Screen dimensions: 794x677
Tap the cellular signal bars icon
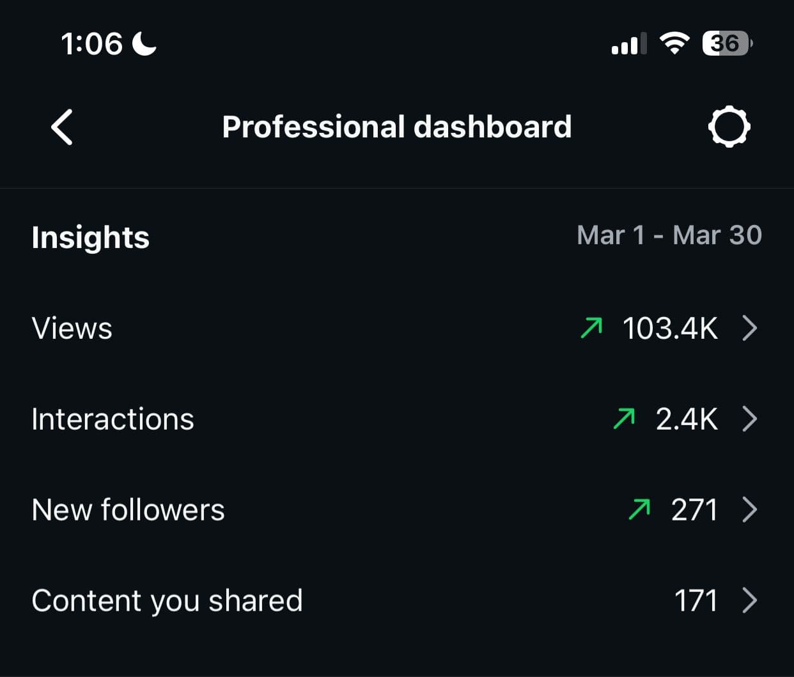coord(628,44)
